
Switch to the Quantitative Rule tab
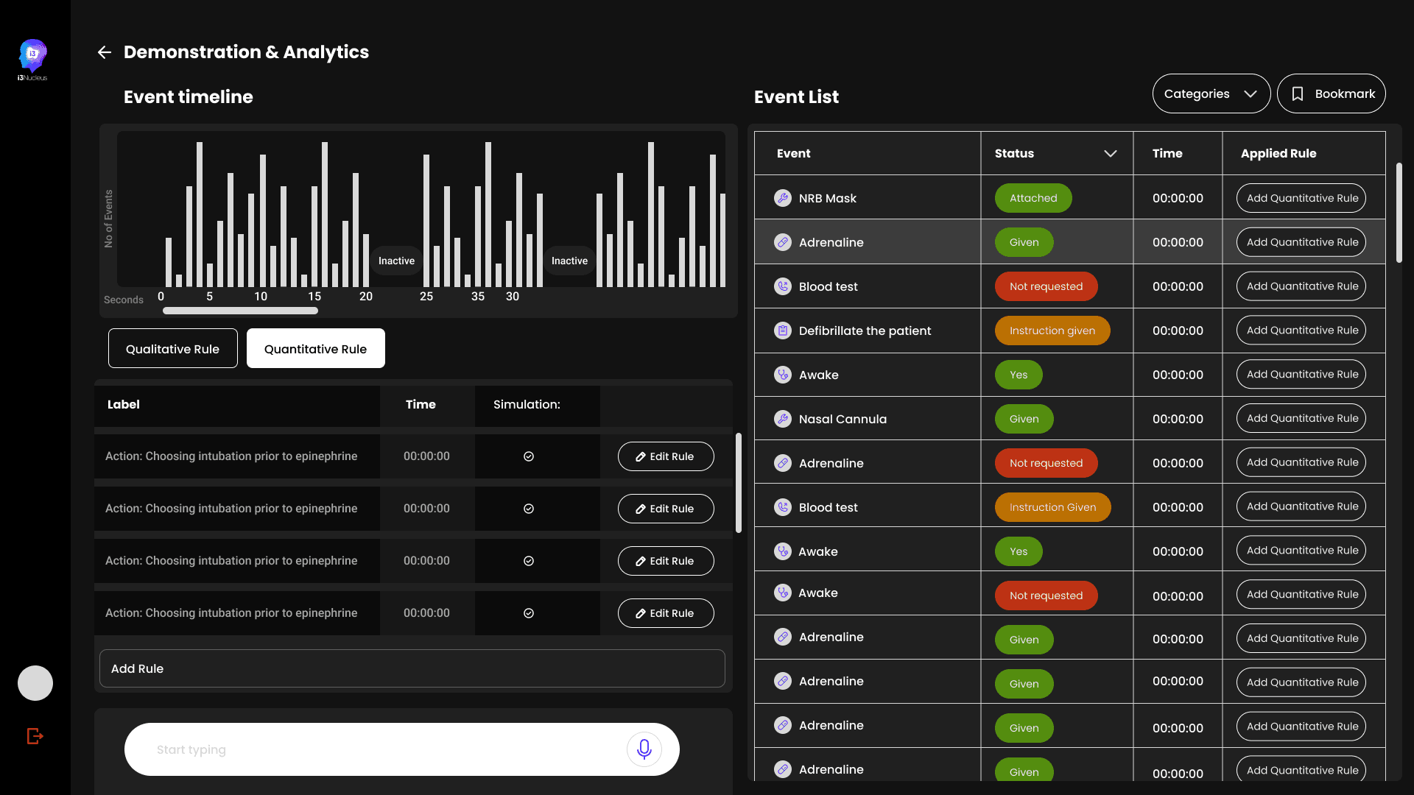coord(316,348)
